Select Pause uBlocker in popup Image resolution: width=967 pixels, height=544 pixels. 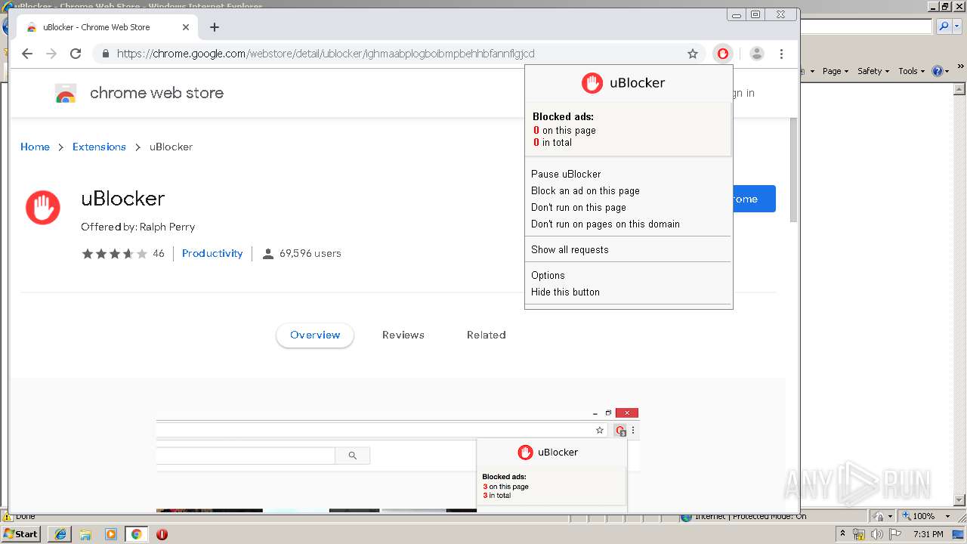(x=566, y=174)
